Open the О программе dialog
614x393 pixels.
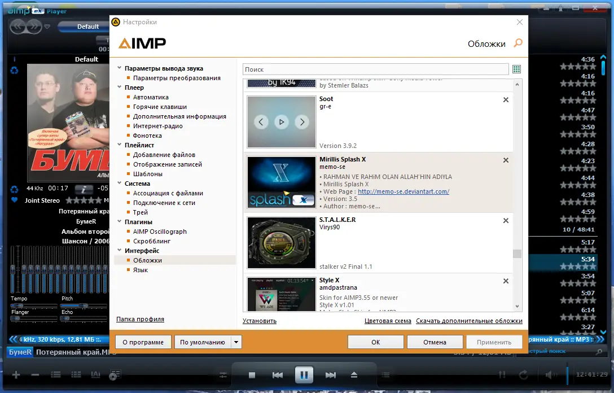point(143,342)
